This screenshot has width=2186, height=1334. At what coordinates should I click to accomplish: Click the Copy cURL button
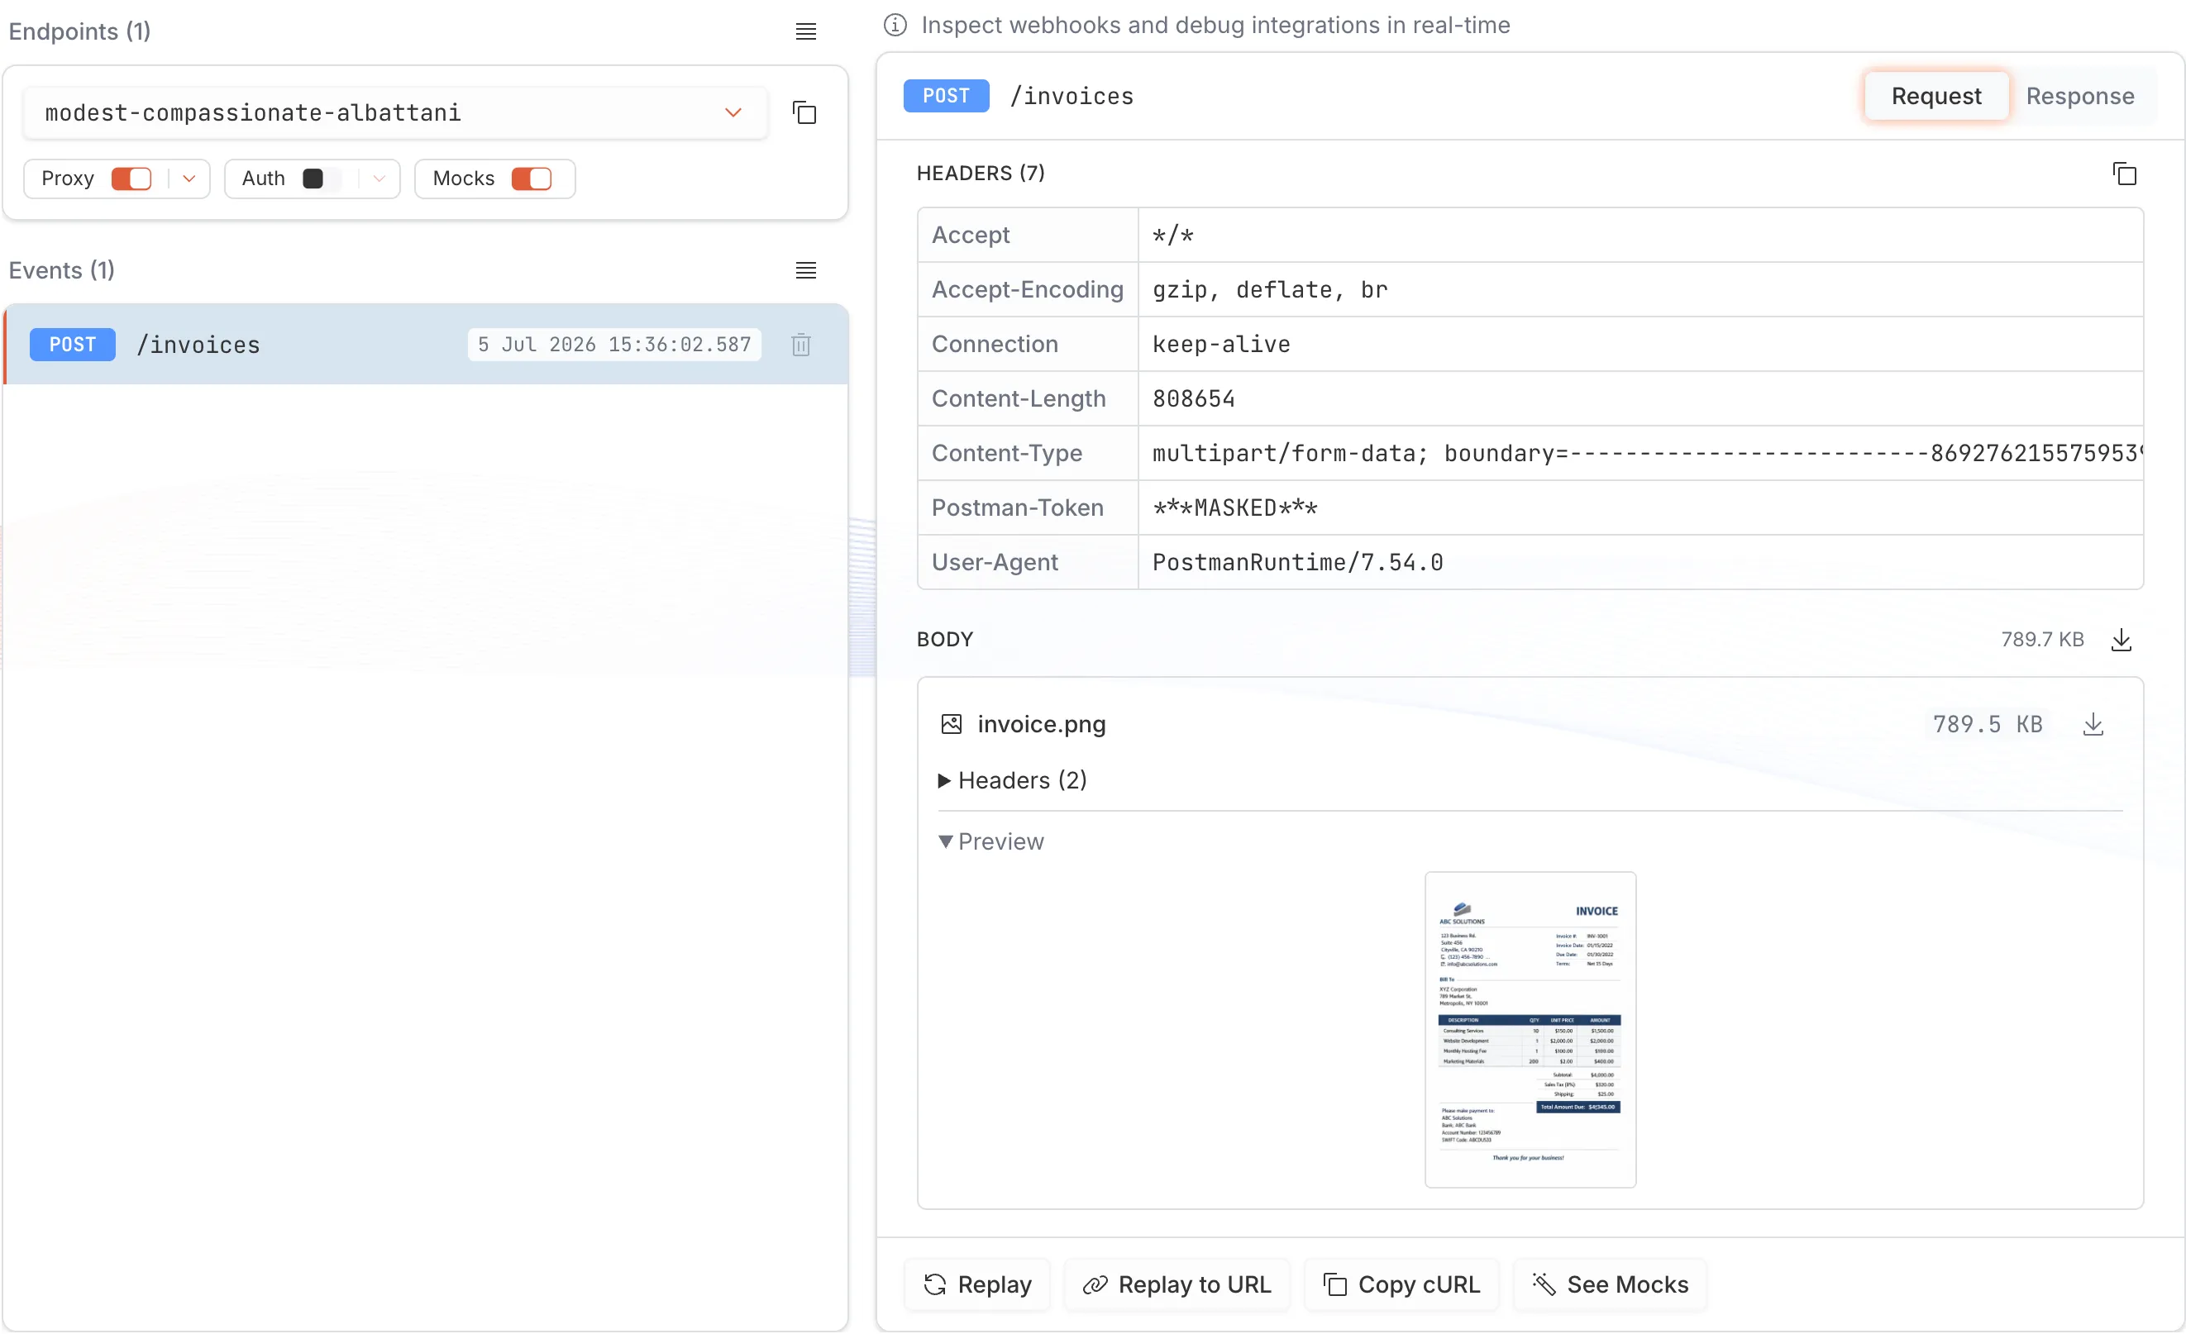[1401, 1284]
